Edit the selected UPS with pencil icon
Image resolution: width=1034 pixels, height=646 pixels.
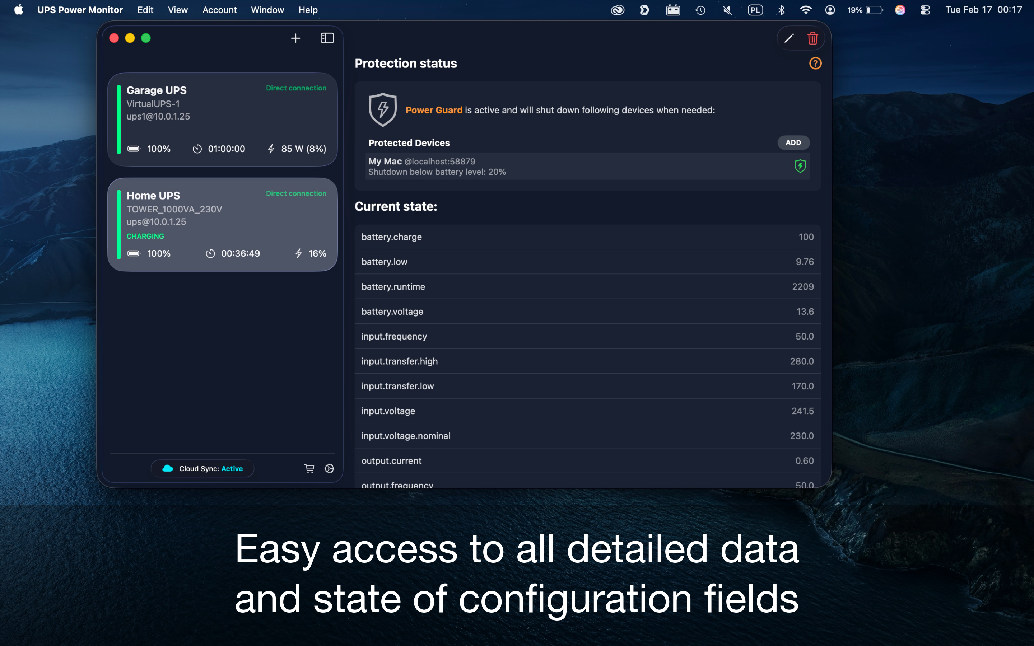point(789,38)
